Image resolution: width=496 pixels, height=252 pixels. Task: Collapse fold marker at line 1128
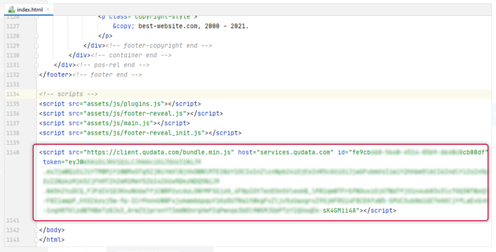point(37,36)
